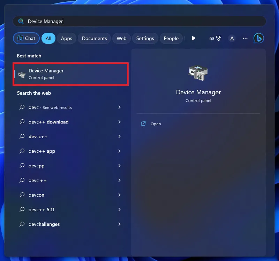This screenshot has height=261, width=279.
Task: Select the All filter tab
Action: click(48, 38)
